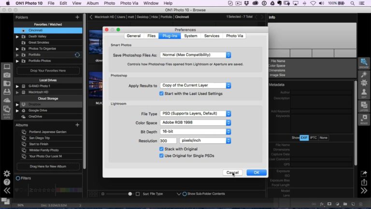Viewport: 371px width, 209px height.
Task: Click the Dropbox icon in menu bar
Action: click(246, 3)
